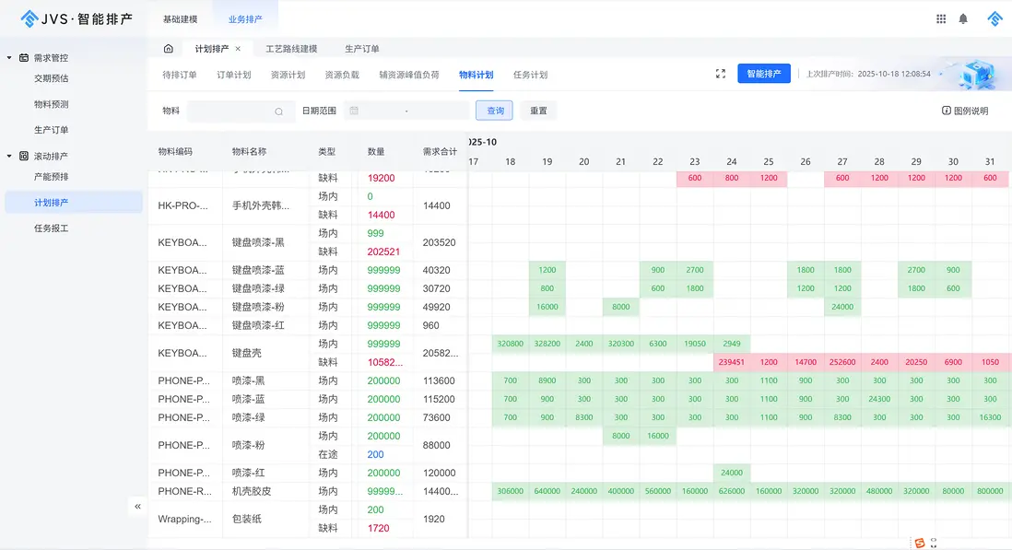Open 交期预估 in sidebar
Viewport: 1012px width, 550px height.
click(51, 78)
